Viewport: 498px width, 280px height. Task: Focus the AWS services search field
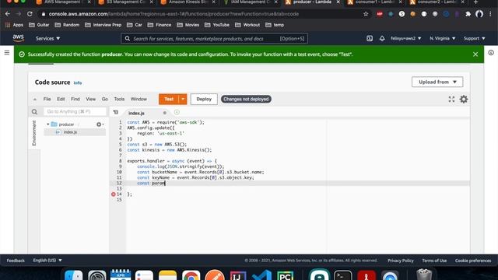click(214, 38)
